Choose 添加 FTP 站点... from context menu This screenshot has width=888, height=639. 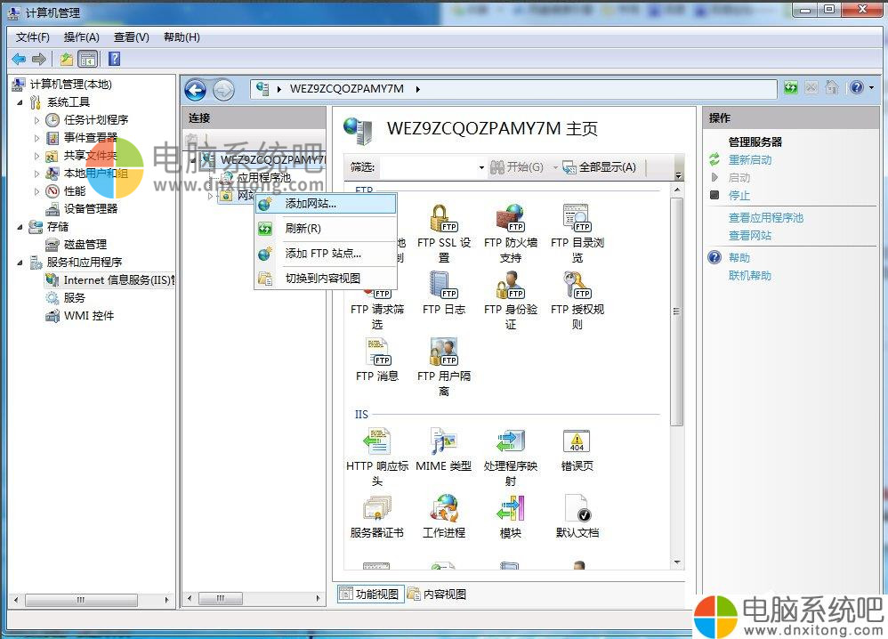[x=326, y=254]
